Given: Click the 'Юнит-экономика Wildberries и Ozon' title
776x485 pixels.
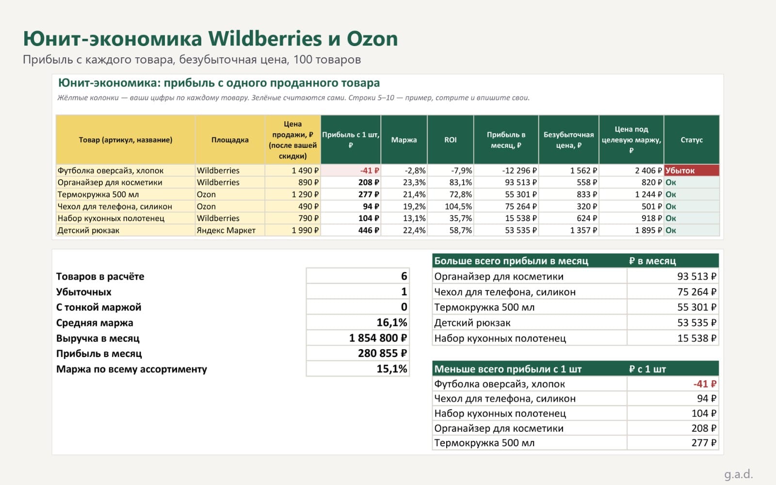Looking at the screenshot, I should (210, 38).
